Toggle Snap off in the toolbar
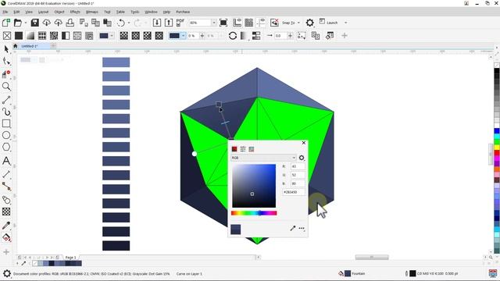Image resolution: width=500 pixels, height=281 pixels. [274, 23]
